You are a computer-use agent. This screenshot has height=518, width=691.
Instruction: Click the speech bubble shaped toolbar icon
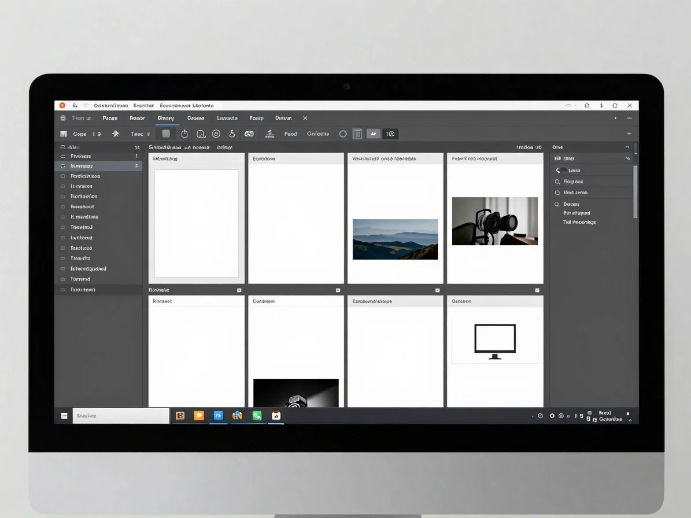pos(201,134)
